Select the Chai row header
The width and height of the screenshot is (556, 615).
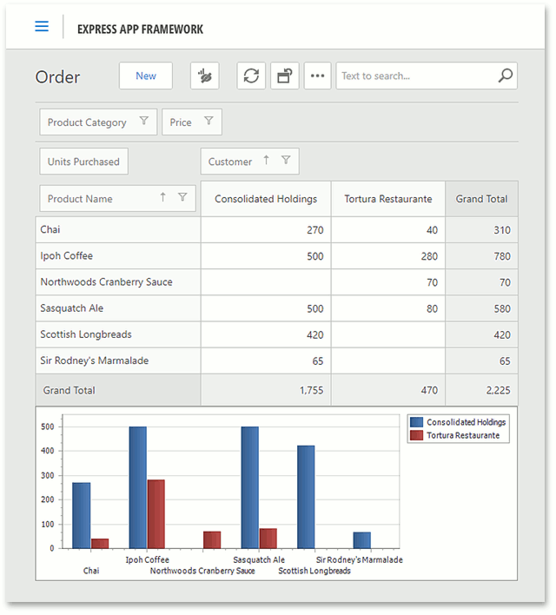click(x=117, y=229)
